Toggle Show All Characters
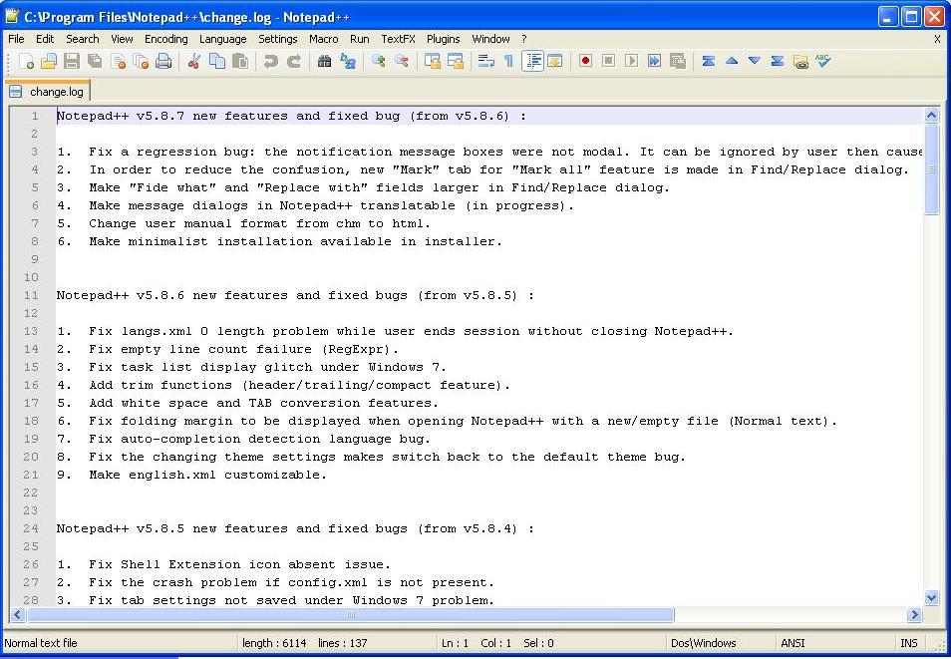Viewport: 951px width, 659px height. coord(508,61)
